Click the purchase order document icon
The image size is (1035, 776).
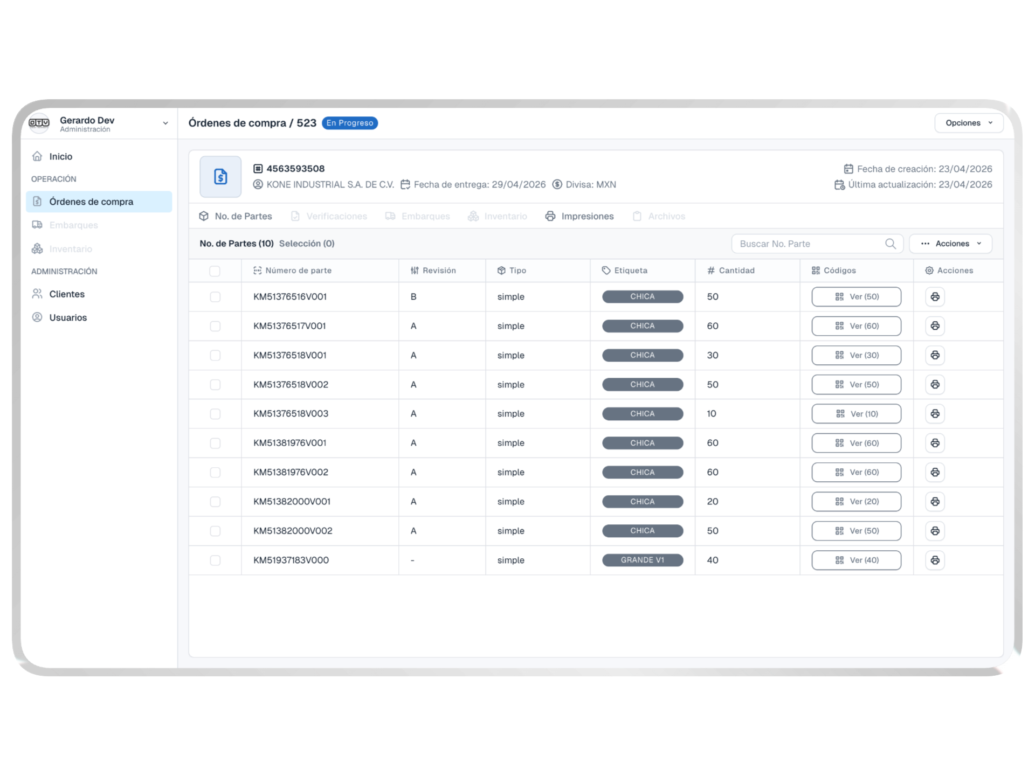click(220, 177)
